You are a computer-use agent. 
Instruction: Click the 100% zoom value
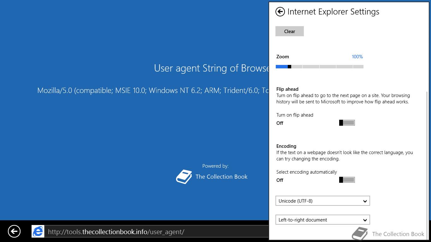click(x=357, y=57)
